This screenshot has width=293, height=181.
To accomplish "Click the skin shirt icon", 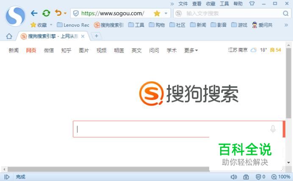I will [252, 3].
